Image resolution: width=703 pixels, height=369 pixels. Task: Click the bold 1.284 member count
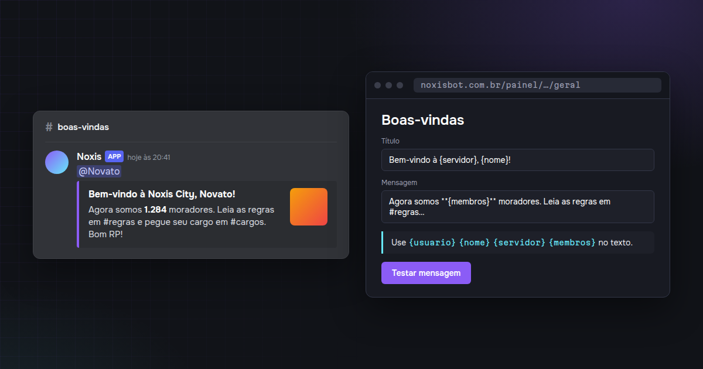coord(155,209)
